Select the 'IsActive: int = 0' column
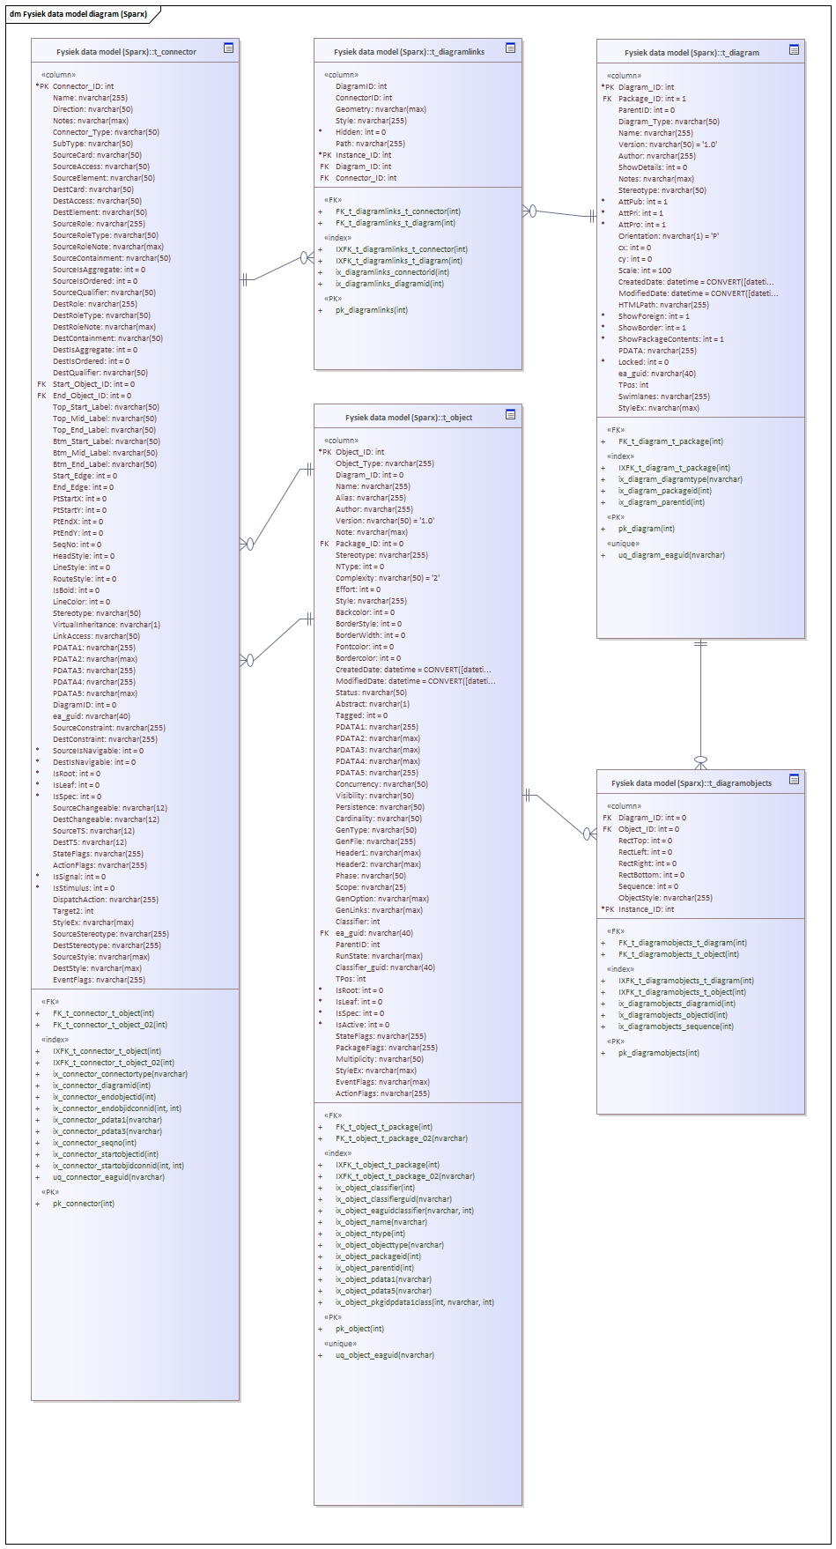The height and width of the screenshot is (1549, 836). coord(362,1025)
